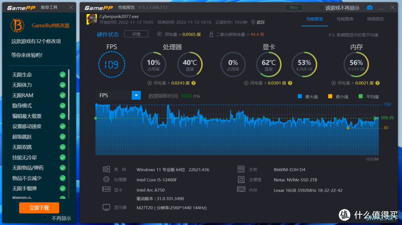Image resolution: width=402 pixels, height=225 pixels.
Task: Click the memory module icon in specs
Action: (241, 189)
